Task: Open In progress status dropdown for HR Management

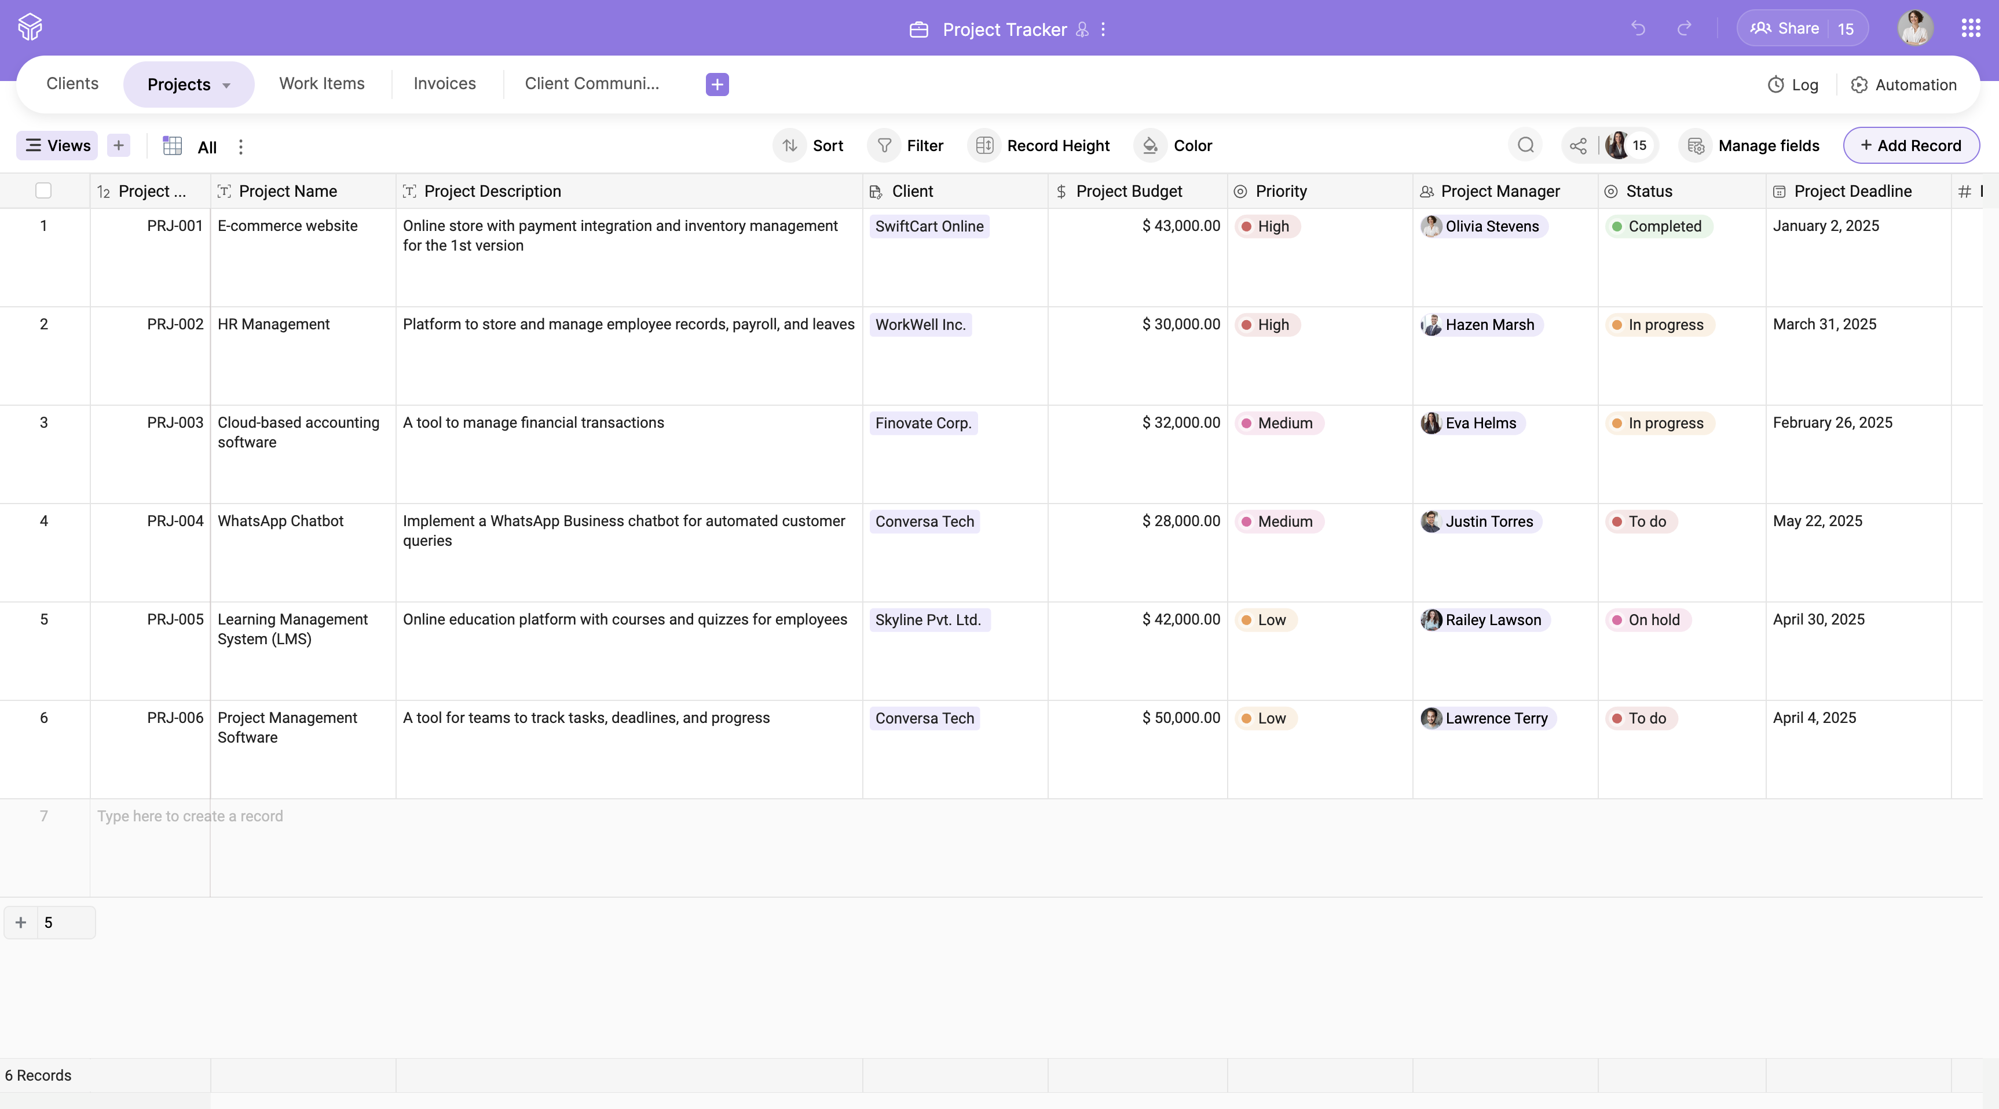Action: 1659,325
